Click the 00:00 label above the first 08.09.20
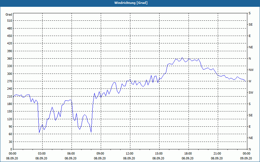Viewport: 260px width, 162px height. pos(13,154)
